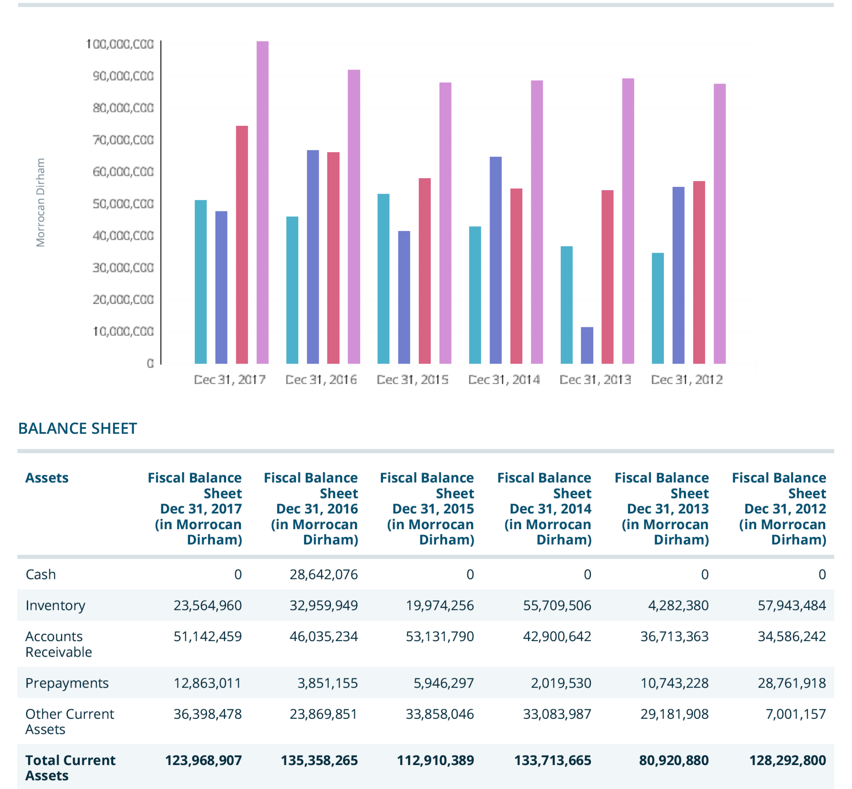852x789 pixels.
Task: Click Inventory value 32,959,949
Action: coord(324,605)
